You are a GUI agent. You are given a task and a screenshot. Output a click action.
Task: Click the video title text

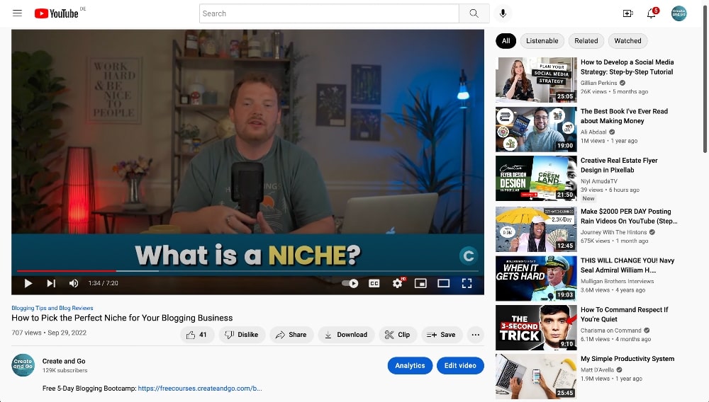click(122, 318)
